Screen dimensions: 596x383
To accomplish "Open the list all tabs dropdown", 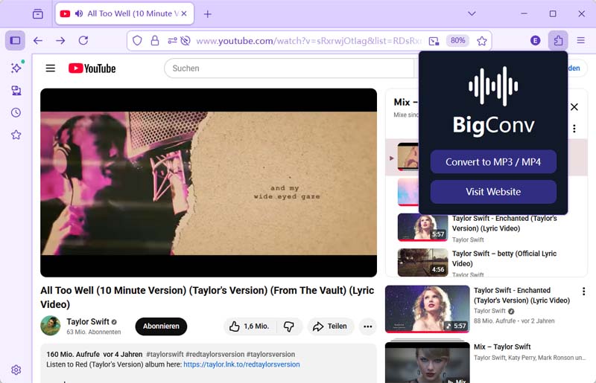I will 472,13.
